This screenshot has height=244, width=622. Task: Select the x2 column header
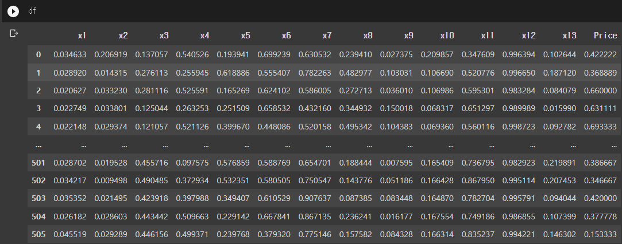tap(123, 36)
